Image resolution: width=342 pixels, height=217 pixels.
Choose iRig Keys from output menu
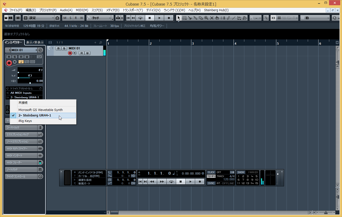coord(25,121)
